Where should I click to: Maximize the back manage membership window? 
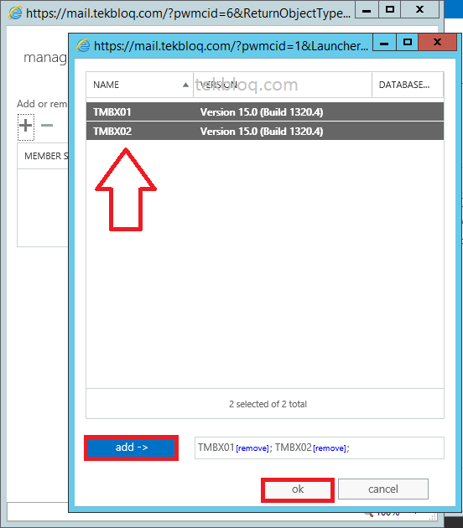(390, 10)
